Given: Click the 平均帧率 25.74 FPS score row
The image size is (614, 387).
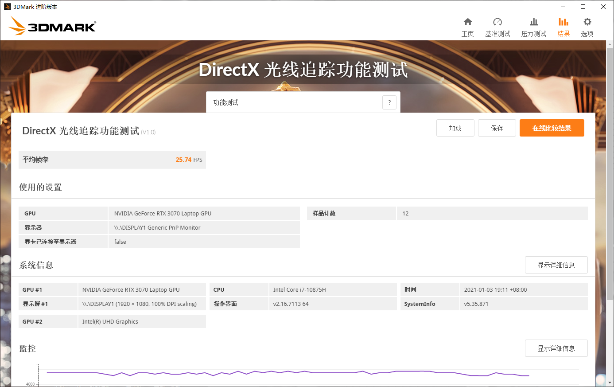Looking at the screenshot, I should 112,160.
